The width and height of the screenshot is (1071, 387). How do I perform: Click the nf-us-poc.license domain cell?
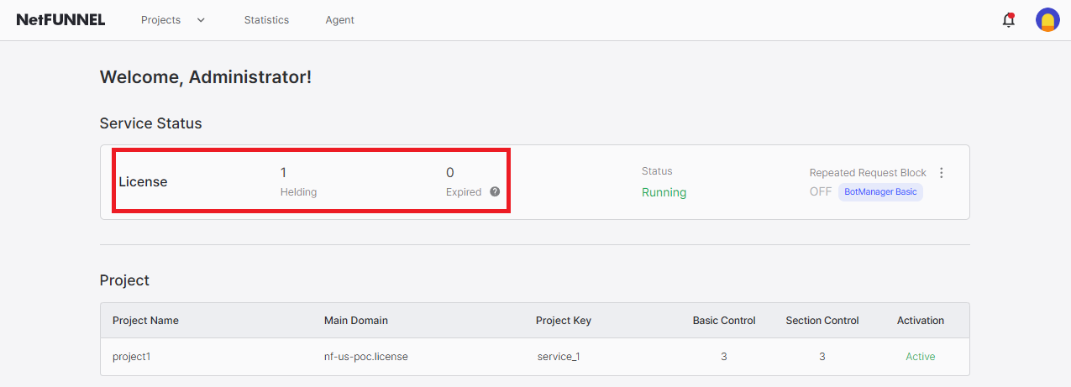pos(366,357)
